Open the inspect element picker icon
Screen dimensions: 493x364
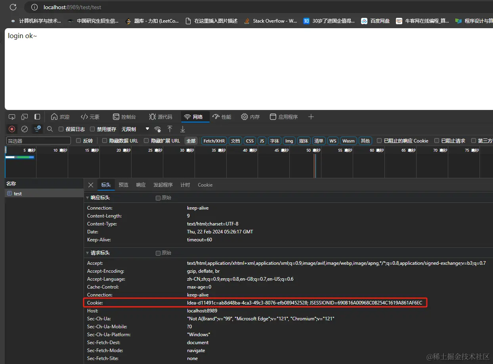[x=12, y=117]
